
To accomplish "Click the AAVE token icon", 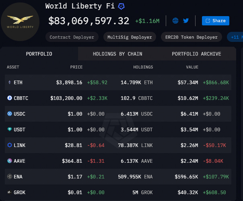I will click(10, 161).
